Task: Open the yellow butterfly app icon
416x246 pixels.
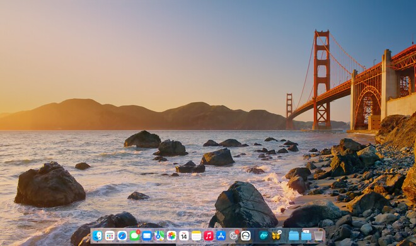Action: (x=276, y=236)
